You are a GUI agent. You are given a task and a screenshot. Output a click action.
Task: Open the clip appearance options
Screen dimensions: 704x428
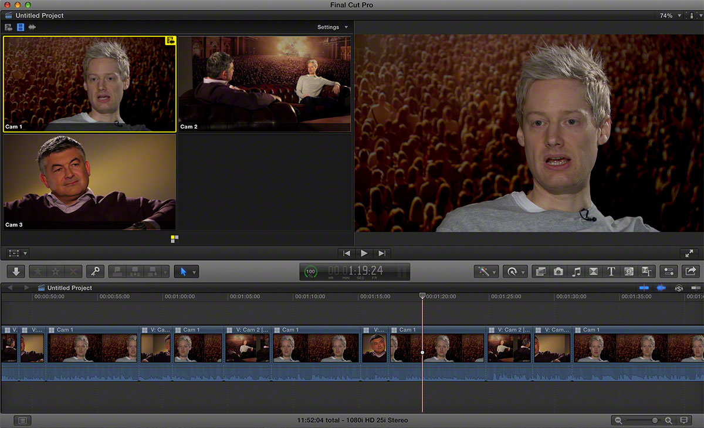click(683, 420)
